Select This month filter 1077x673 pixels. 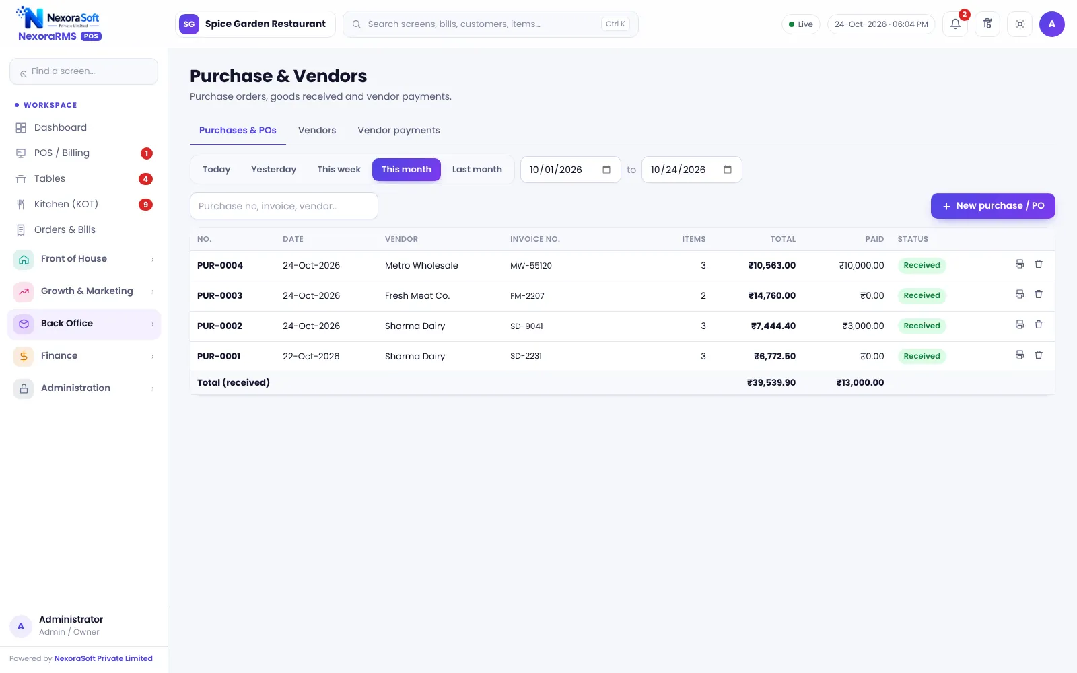coord(407,170)
